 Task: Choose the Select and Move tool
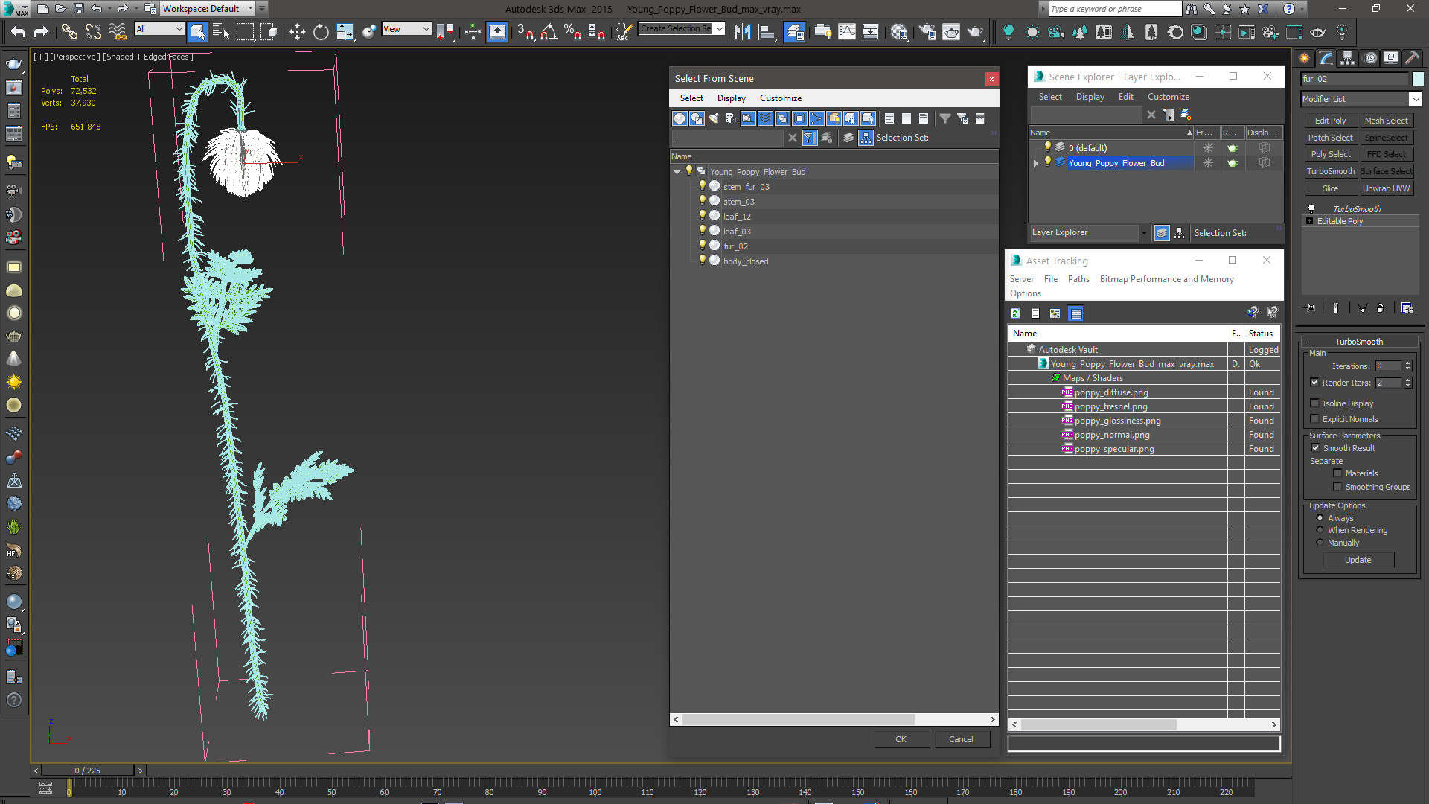tap(296, 31)
